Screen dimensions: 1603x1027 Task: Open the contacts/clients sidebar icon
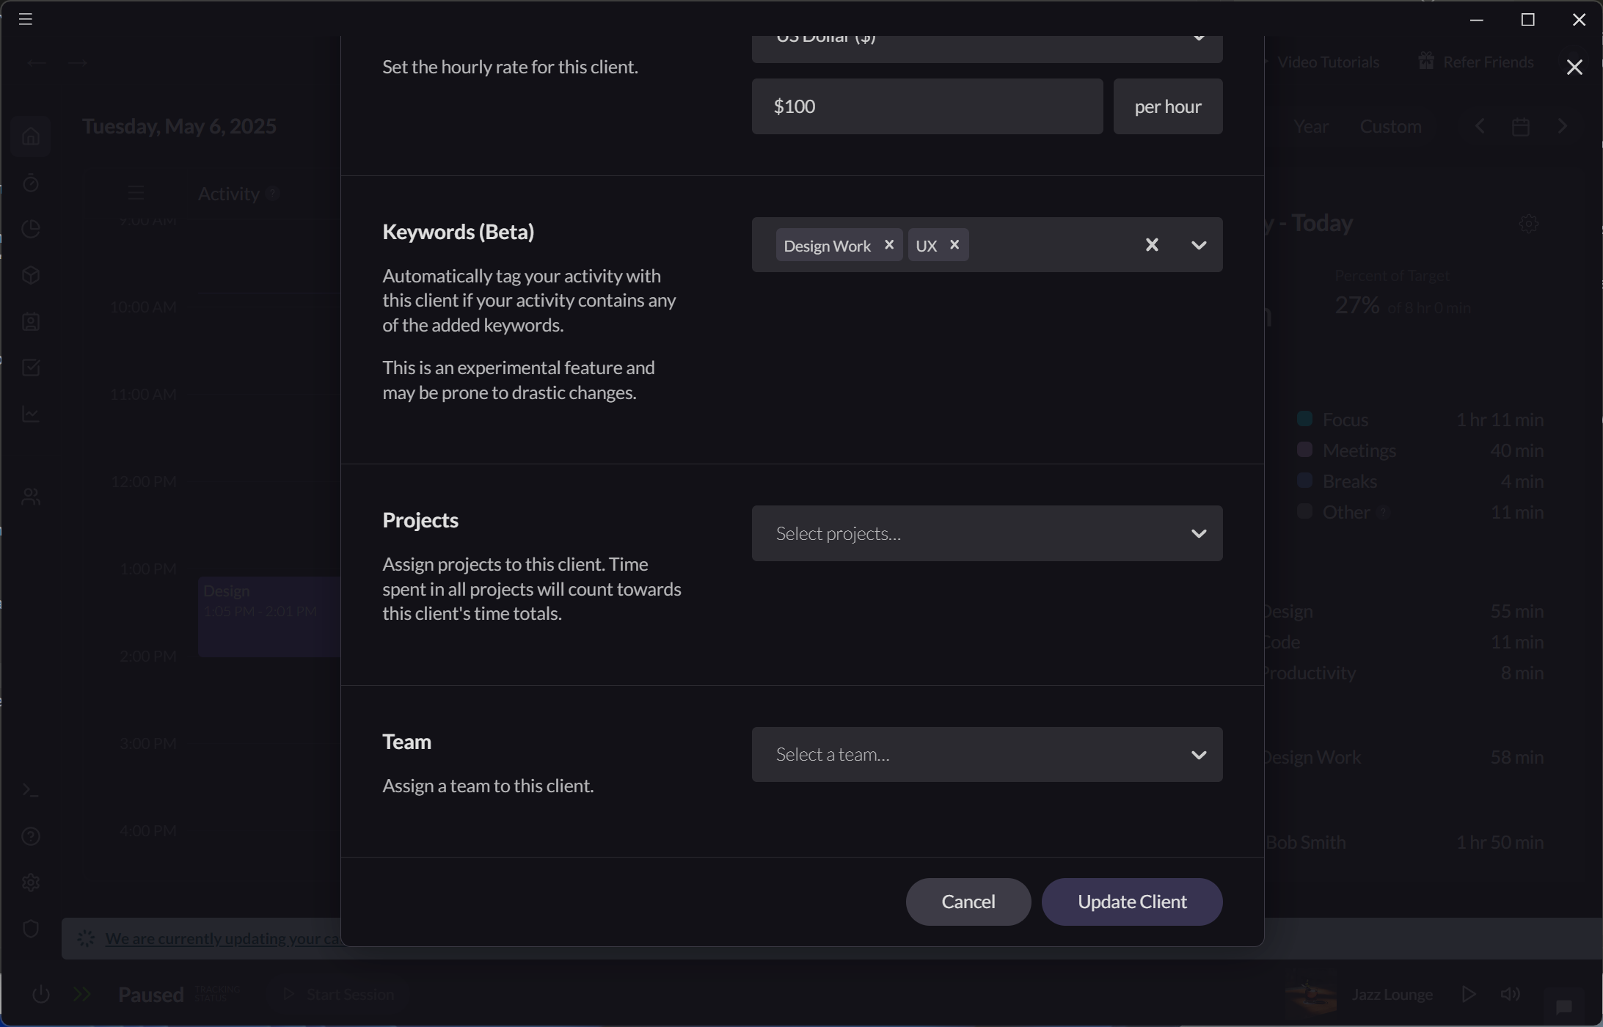coord(31,321)
